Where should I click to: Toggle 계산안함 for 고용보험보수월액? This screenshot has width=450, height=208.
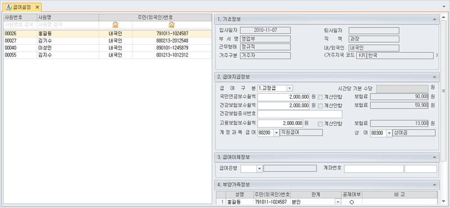pyautogui.click(x=320, y=124)
